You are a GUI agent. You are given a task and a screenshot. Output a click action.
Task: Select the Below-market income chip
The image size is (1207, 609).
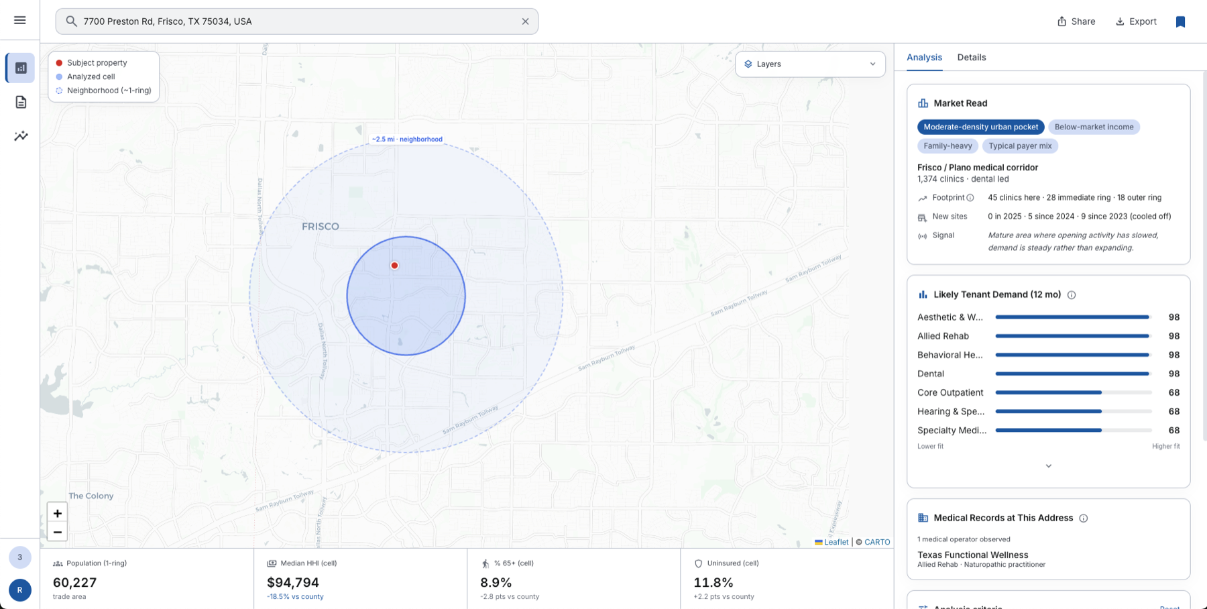(x=1094, y=127)
